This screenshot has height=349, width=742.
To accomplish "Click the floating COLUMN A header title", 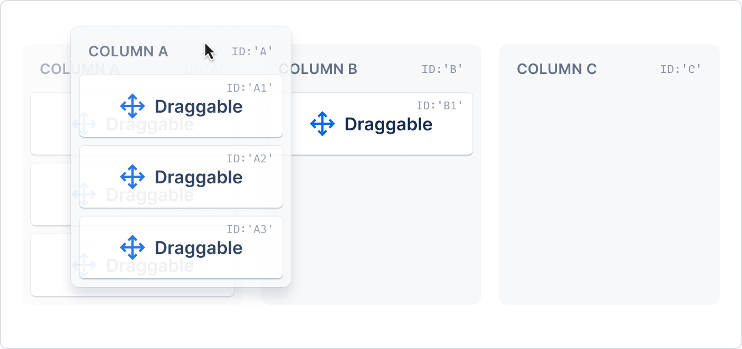I will (128, 51).
